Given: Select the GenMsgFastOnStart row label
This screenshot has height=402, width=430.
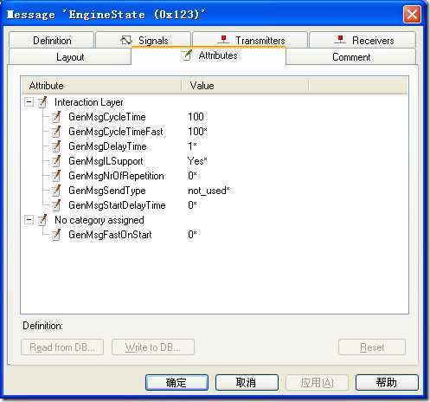Looking at the screenshot, I should coord(110,235).
